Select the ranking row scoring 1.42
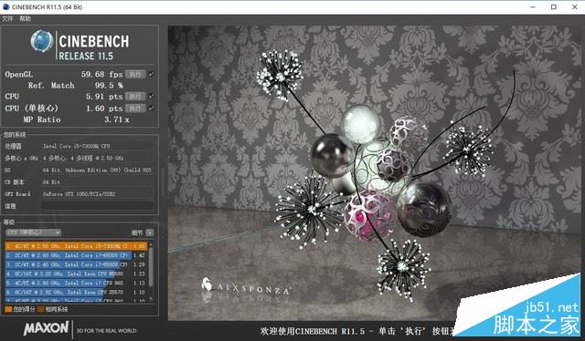Screen dimensions: 585x341 click(76, 255)
